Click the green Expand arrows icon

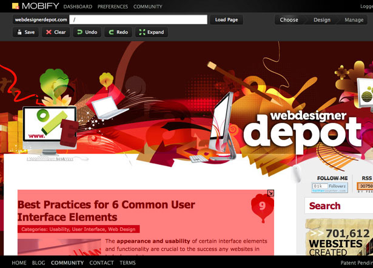(142, 32)
